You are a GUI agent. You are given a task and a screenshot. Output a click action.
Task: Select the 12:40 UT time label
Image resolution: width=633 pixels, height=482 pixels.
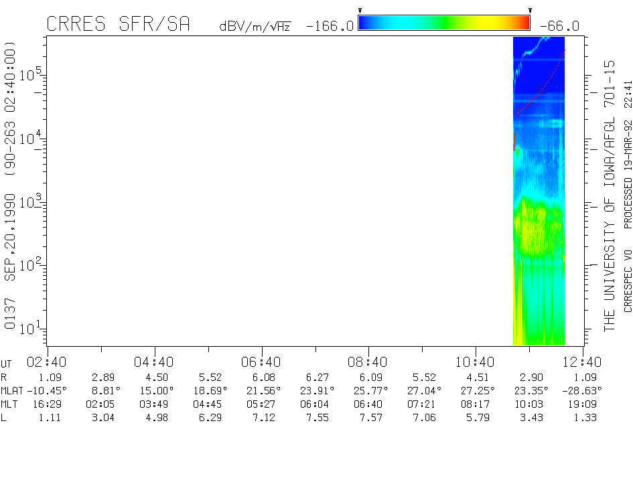pos(583,362)
